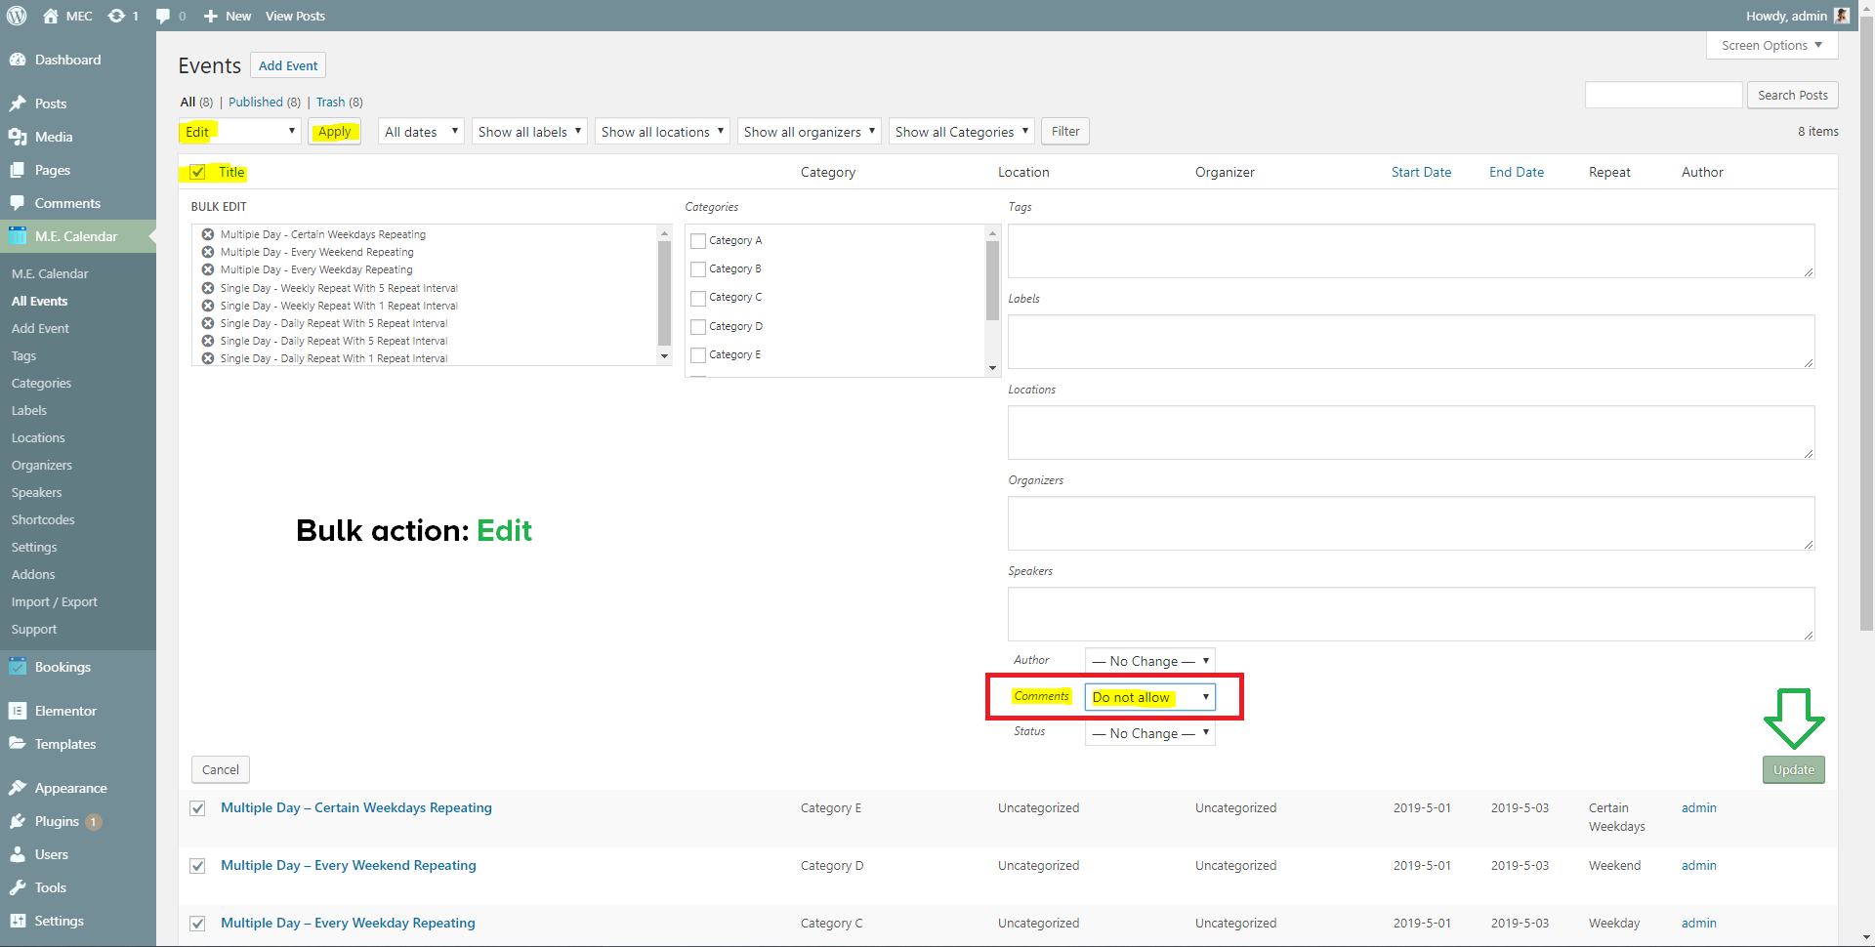Remove 'Multiple Day - Certain Weekdays Repeating' from bulk edit
This screenshot has height=947, width=1875.
pos(208,234)
